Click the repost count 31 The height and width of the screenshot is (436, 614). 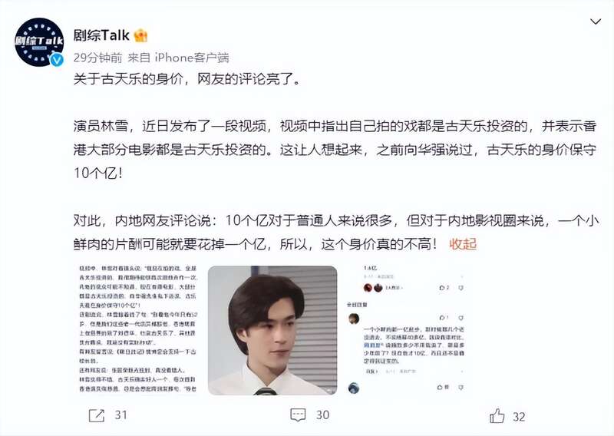coord(121,415)
